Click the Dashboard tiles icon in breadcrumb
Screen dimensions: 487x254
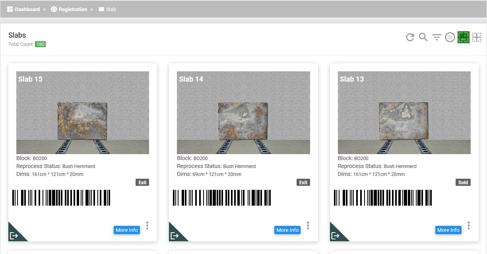[x=10, y=9]
